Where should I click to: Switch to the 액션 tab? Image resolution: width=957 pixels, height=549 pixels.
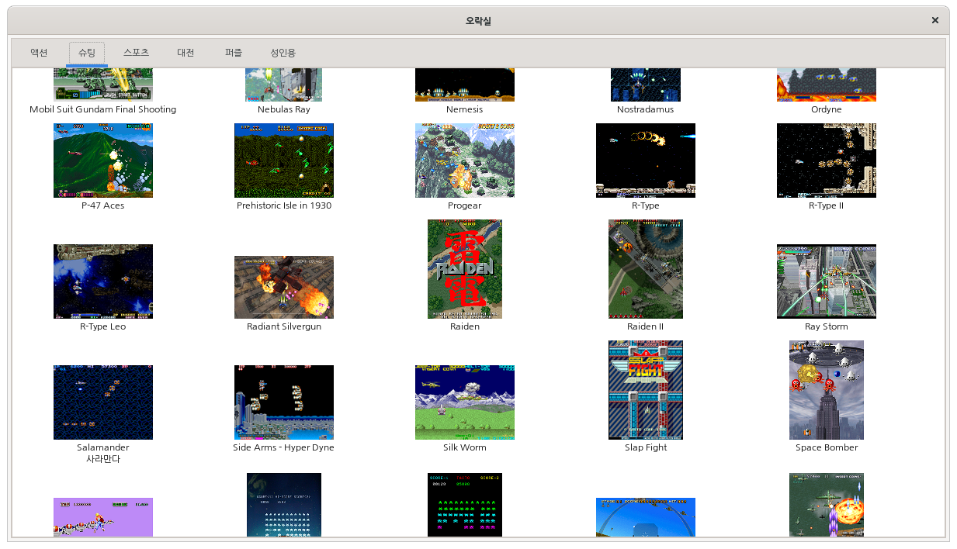click(x=39, y=53)
